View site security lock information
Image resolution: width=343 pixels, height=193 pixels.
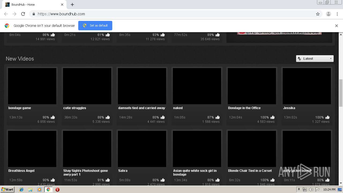coord(33,14)
